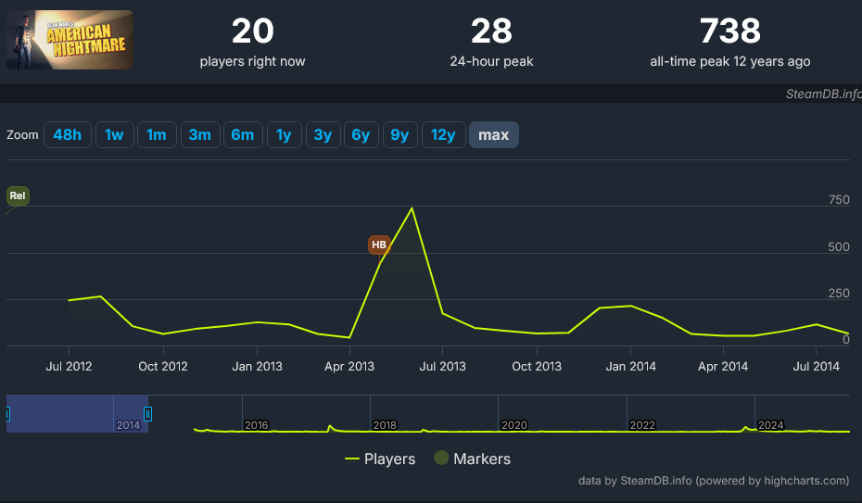862x503 pixels.
Task: Set chart zoom to 1w
Action: tap(114, 134)
